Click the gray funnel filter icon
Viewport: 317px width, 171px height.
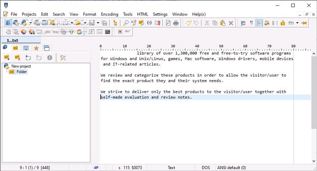(72, 32)
